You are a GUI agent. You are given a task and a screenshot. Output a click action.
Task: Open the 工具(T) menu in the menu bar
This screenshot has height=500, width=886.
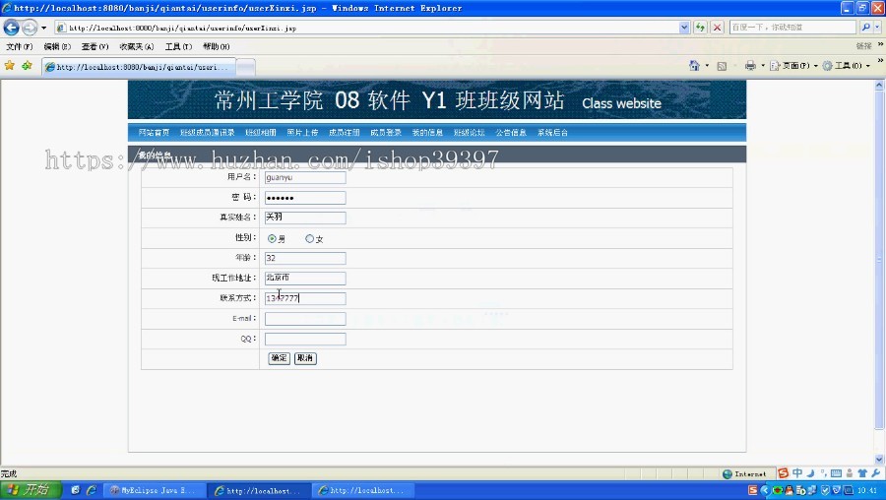click(178, 46)
